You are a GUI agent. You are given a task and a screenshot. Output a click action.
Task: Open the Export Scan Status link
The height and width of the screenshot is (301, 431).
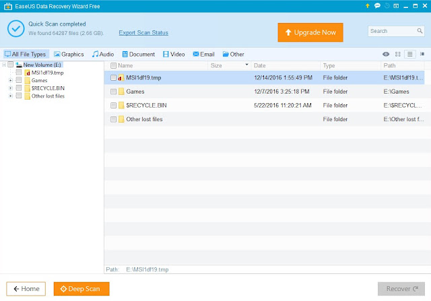coord(143,33)
